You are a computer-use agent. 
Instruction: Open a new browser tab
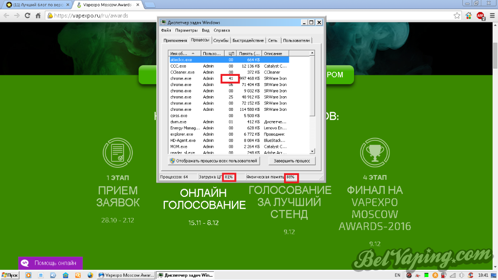pos(150,5)
